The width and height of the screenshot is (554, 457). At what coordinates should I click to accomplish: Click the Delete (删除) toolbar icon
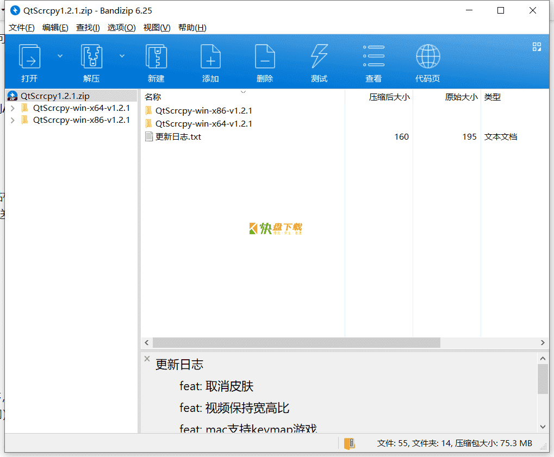pyautogui.click(x=265, y=57)
